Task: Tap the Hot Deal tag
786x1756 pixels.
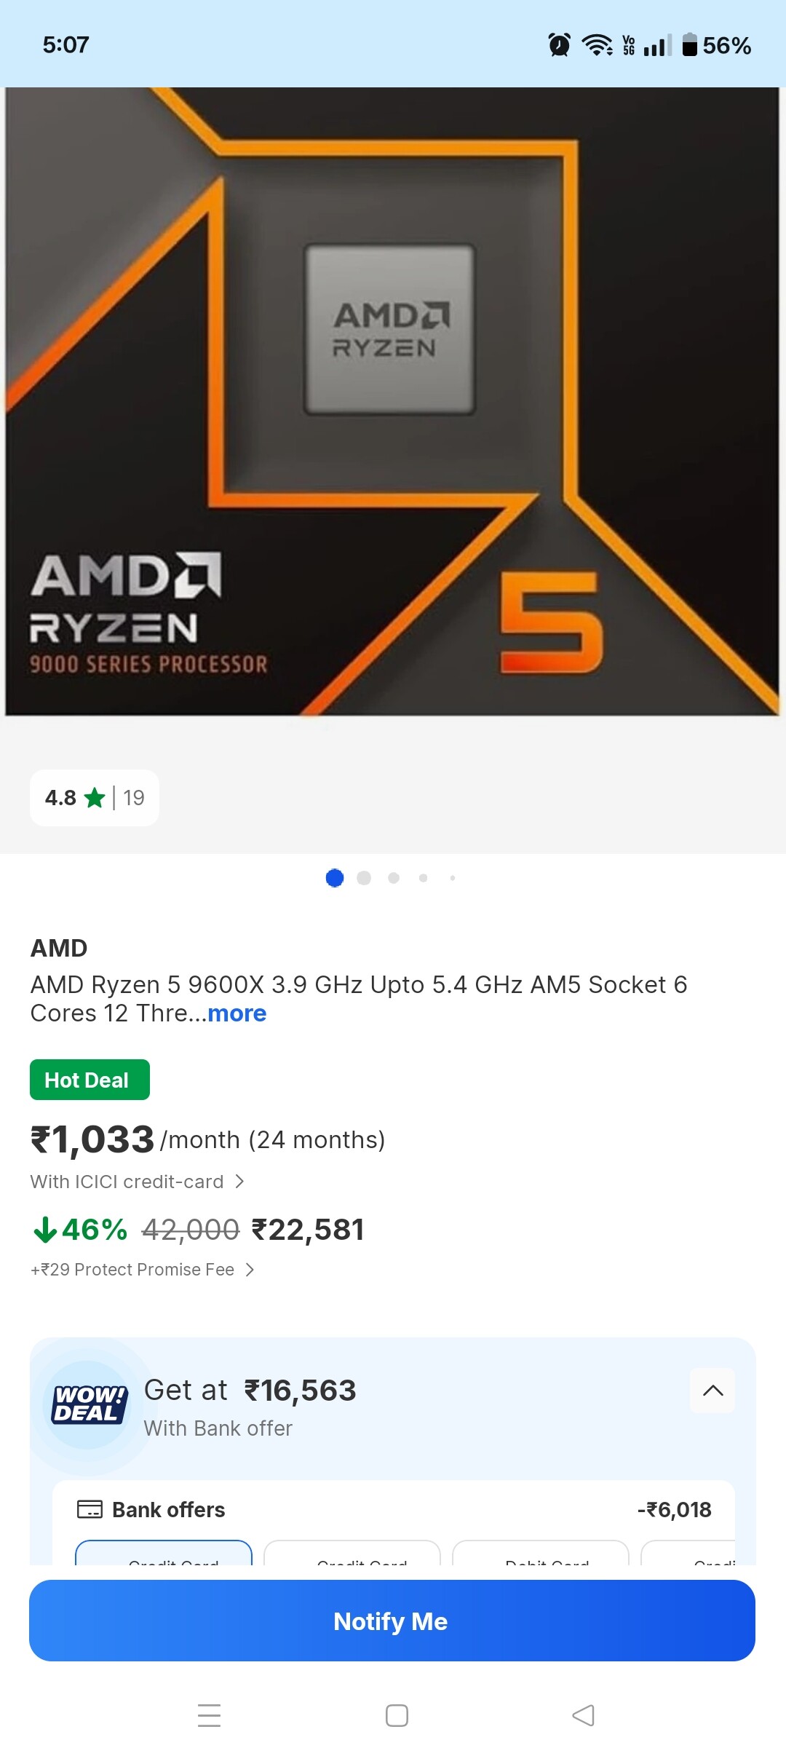Action: (x=90, y=1080)
